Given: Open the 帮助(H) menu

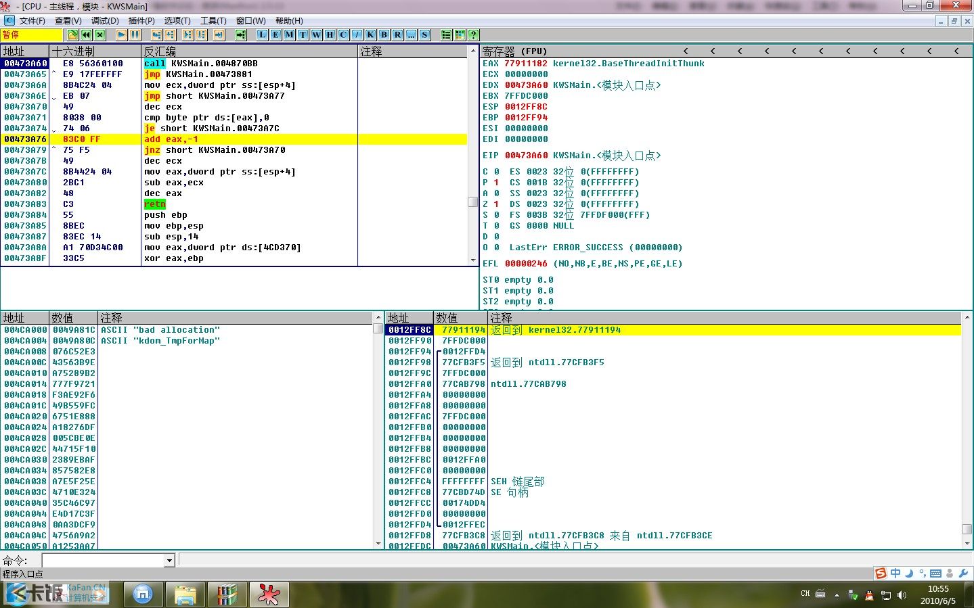Looking at the screenshot, I should pyautogui.click(x=289, y=21).
